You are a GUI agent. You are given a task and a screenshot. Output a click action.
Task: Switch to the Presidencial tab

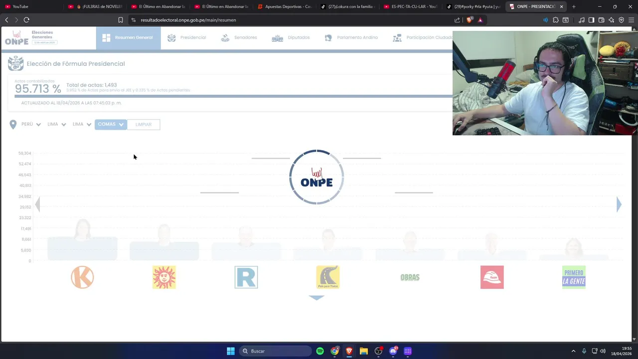coord(187,38)
